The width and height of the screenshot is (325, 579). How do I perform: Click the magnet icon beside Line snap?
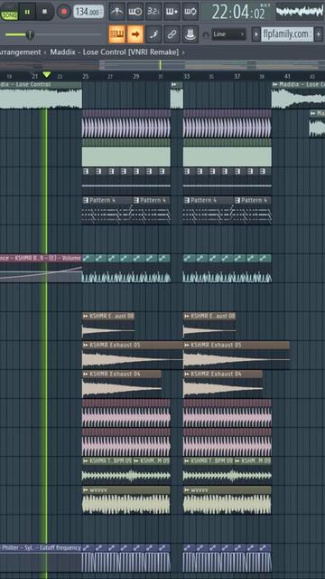pos(206,34)
